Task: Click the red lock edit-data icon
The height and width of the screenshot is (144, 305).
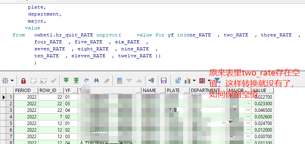Action: [x=24, y=81]
